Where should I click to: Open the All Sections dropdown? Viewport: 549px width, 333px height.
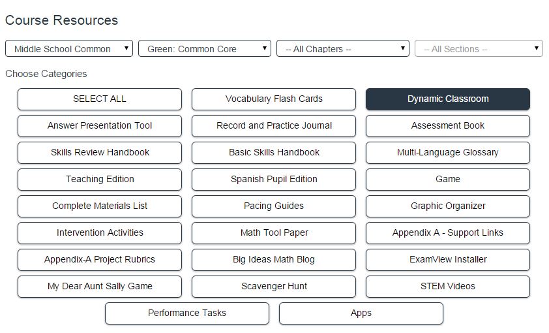tap(479, 49)
